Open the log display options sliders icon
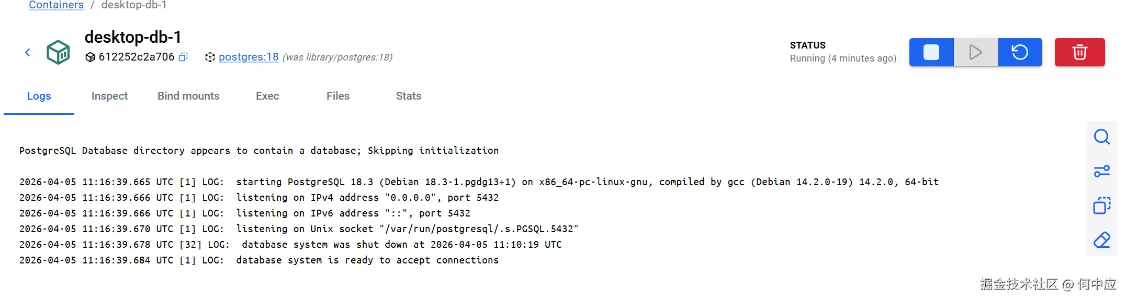This screenshot has width=1126, height=301. point(1101,171)
